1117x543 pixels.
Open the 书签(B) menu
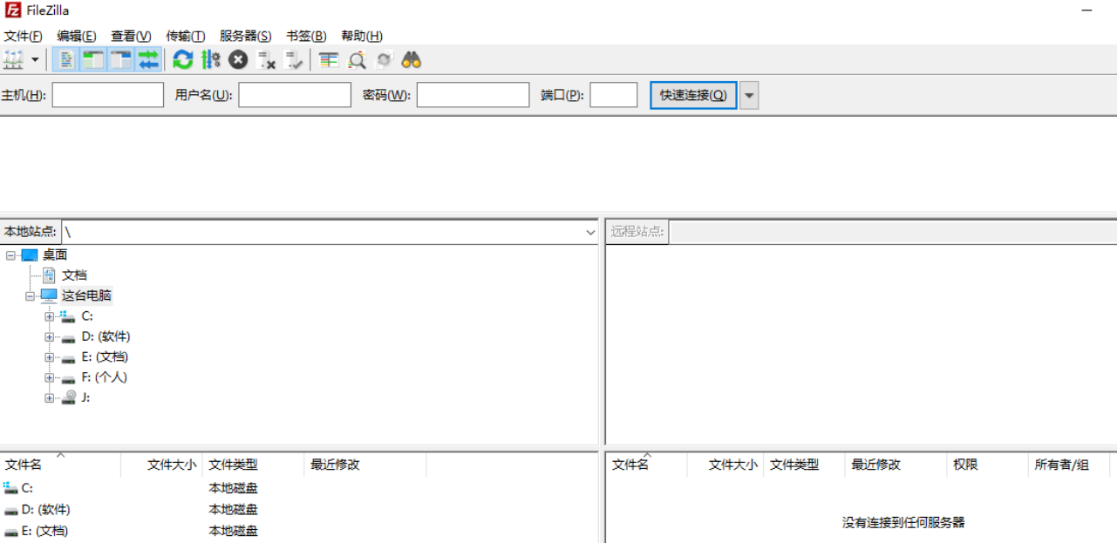306,36
